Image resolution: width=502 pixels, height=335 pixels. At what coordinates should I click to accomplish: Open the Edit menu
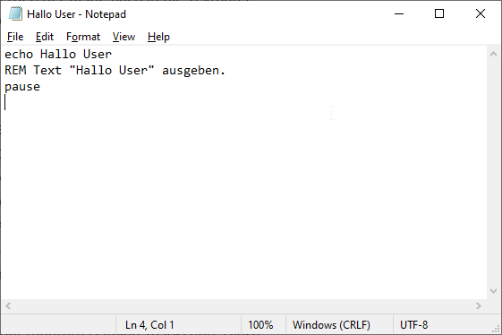45,37
